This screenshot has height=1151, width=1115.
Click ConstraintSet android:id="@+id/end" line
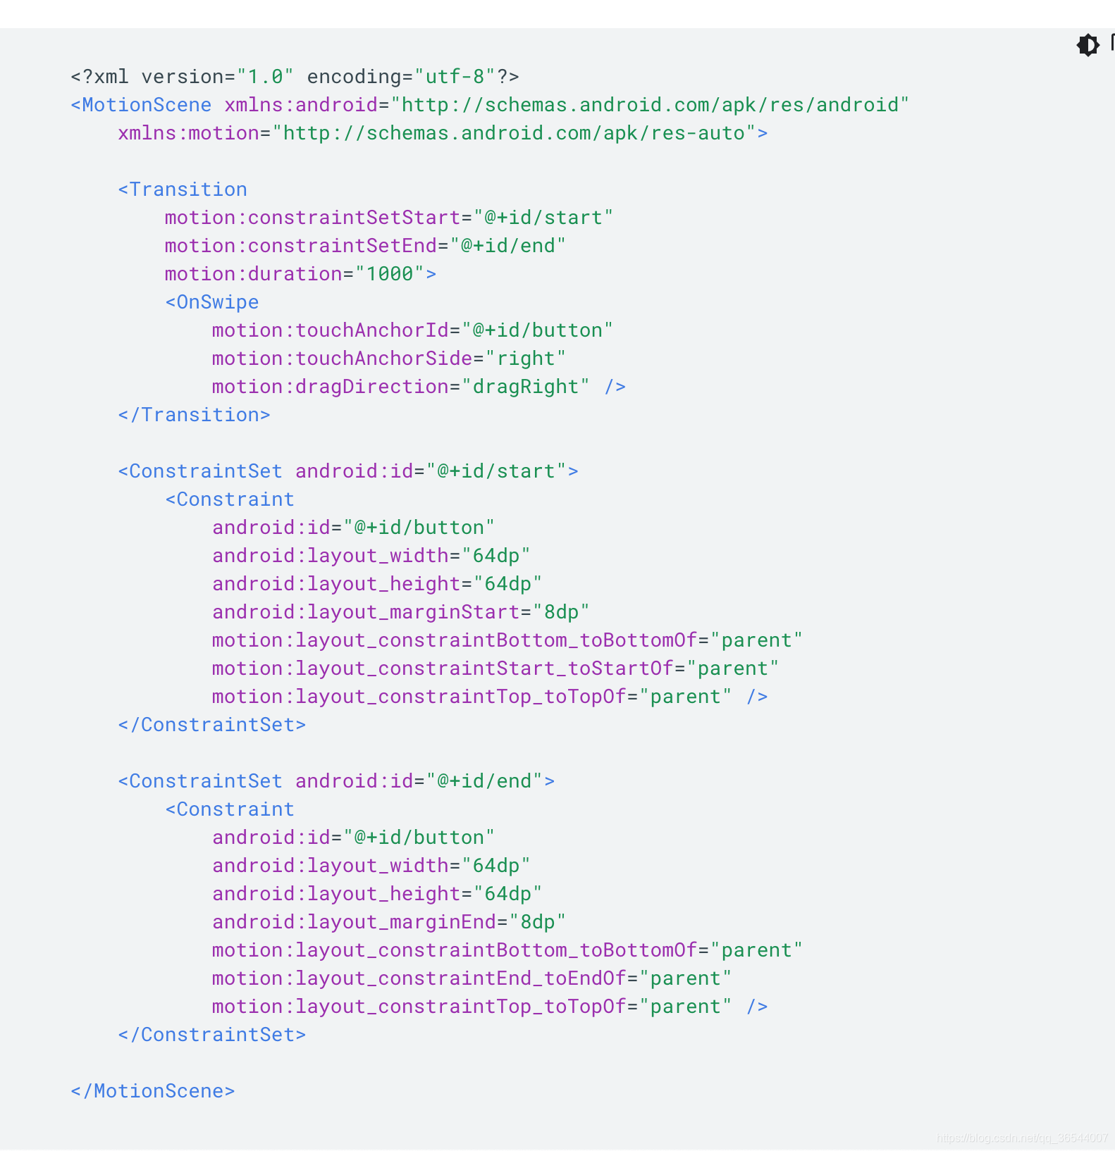click(x=336, y=781)
